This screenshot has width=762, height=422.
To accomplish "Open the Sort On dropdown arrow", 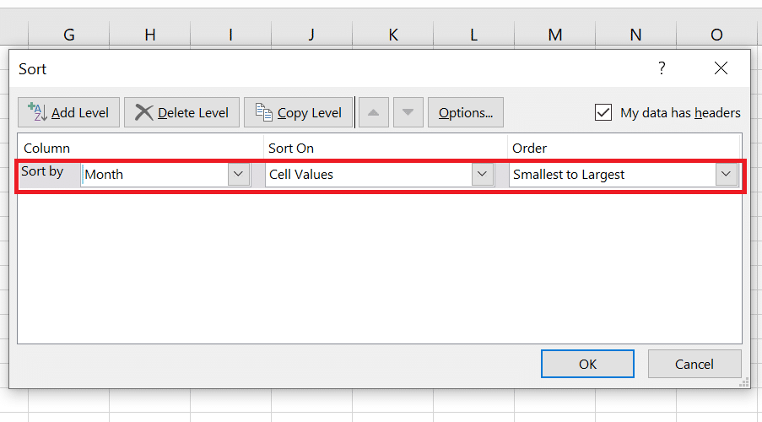I will click(x=482, y=174).
